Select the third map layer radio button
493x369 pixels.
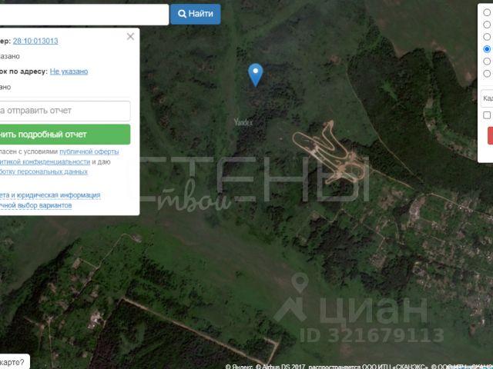pyautogui.click(x=487, y=37)
